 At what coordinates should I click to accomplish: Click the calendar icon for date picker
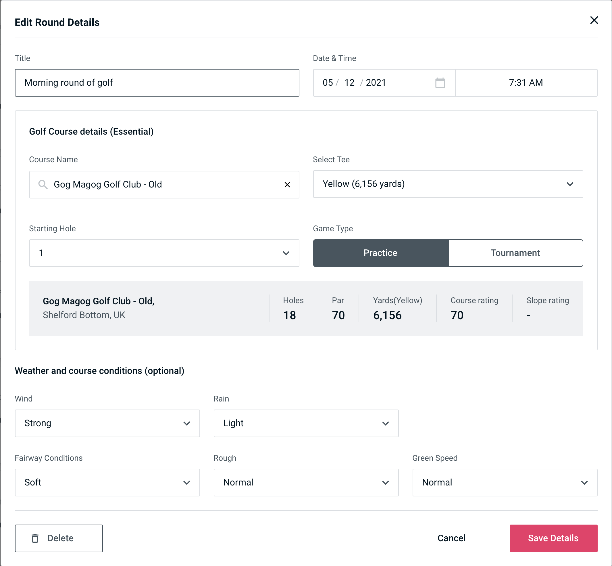point(440,82)
